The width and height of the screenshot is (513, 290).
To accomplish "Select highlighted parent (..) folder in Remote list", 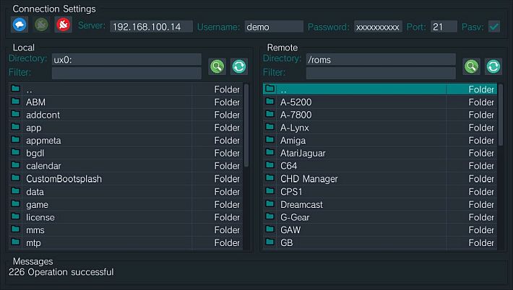I will coord(380,89).
